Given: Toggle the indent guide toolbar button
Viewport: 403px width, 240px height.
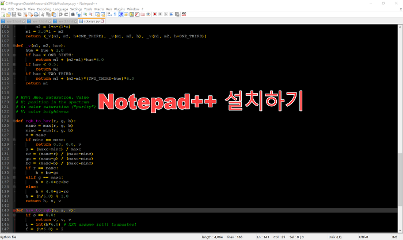Looking at the screenshot, I should coord(120,14).
